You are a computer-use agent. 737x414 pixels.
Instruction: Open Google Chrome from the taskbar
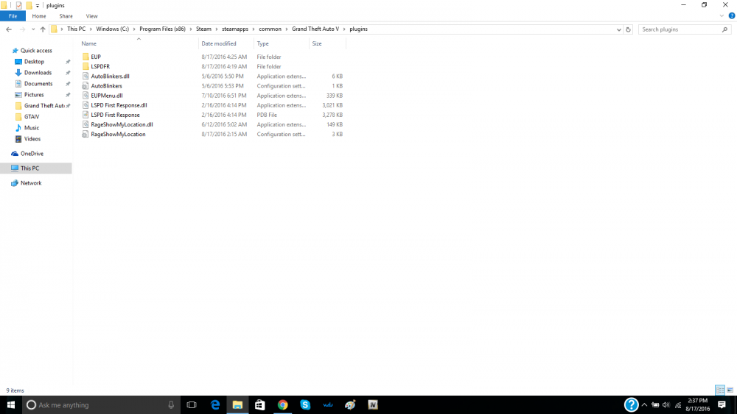(282, 404)
